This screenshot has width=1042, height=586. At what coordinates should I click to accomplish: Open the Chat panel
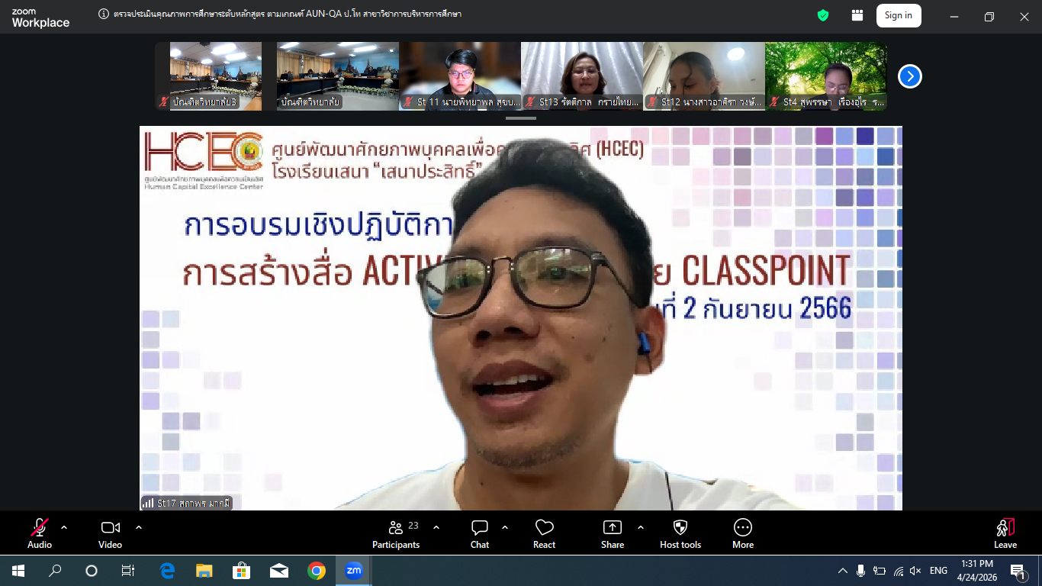click(480, 533)
